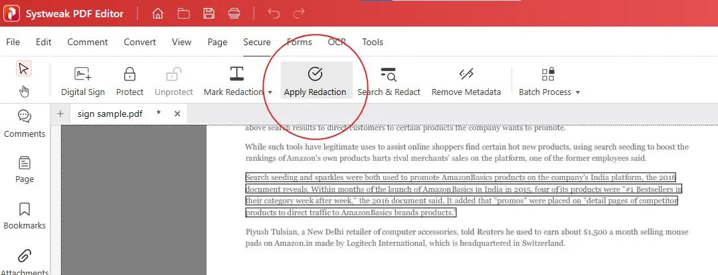
Task: Redo the last action
Action: click(x=298, y=14)
